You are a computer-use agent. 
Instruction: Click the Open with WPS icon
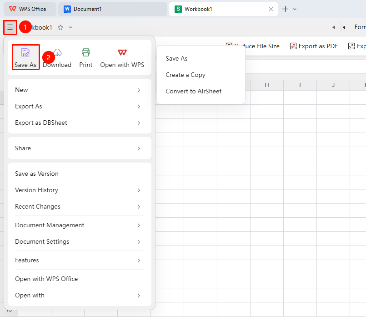122,52
